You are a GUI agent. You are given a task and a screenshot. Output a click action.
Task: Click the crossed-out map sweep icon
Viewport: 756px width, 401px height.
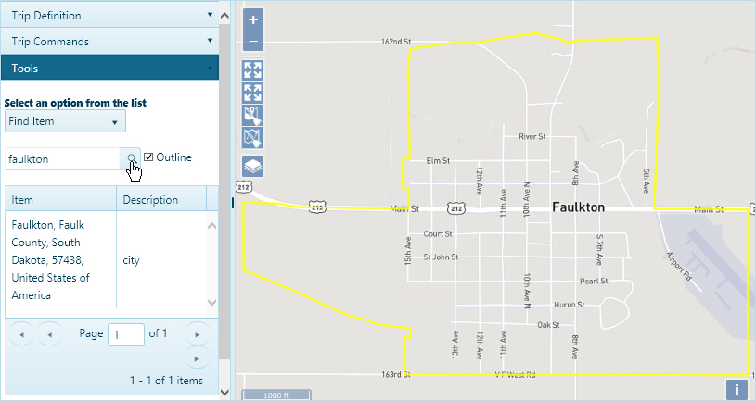click(x=253, y=138)
